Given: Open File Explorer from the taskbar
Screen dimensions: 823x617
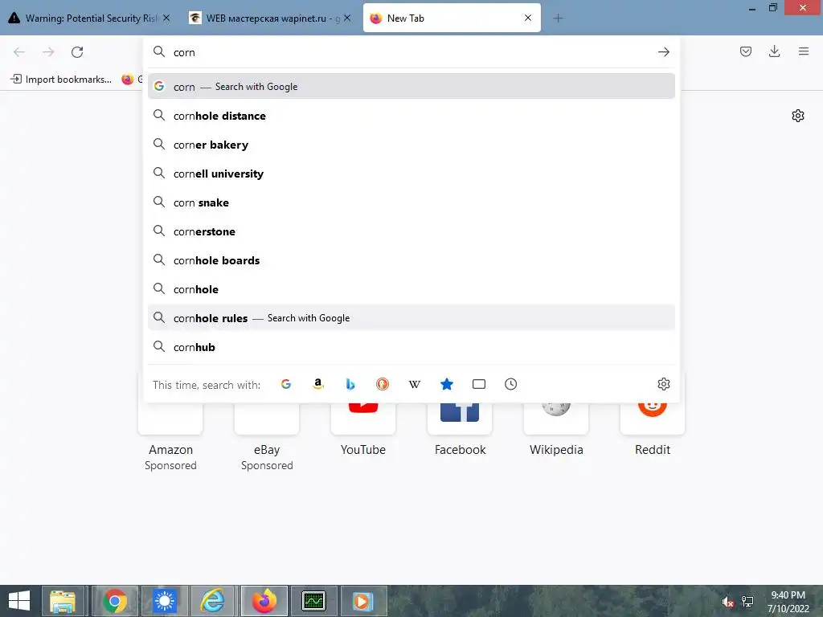Looking at the screenshot, I should (63, 601).
